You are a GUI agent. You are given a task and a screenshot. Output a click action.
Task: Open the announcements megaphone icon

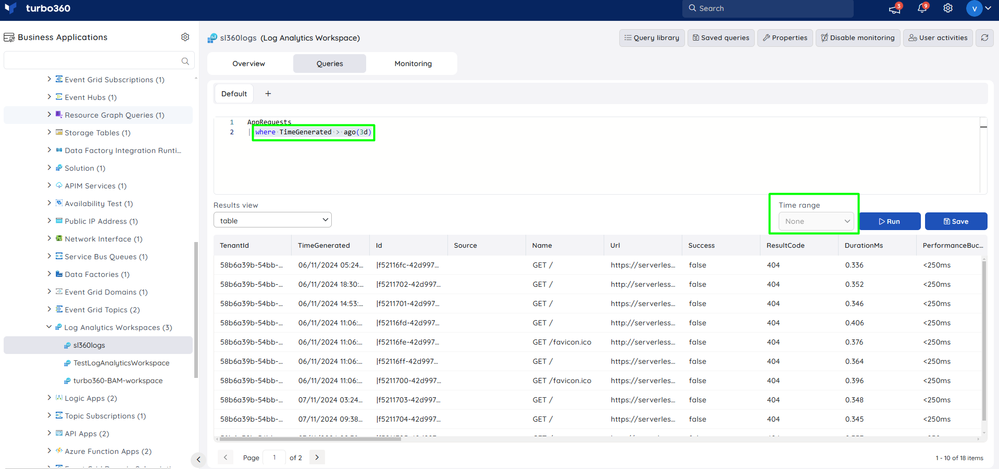point(894,9)
